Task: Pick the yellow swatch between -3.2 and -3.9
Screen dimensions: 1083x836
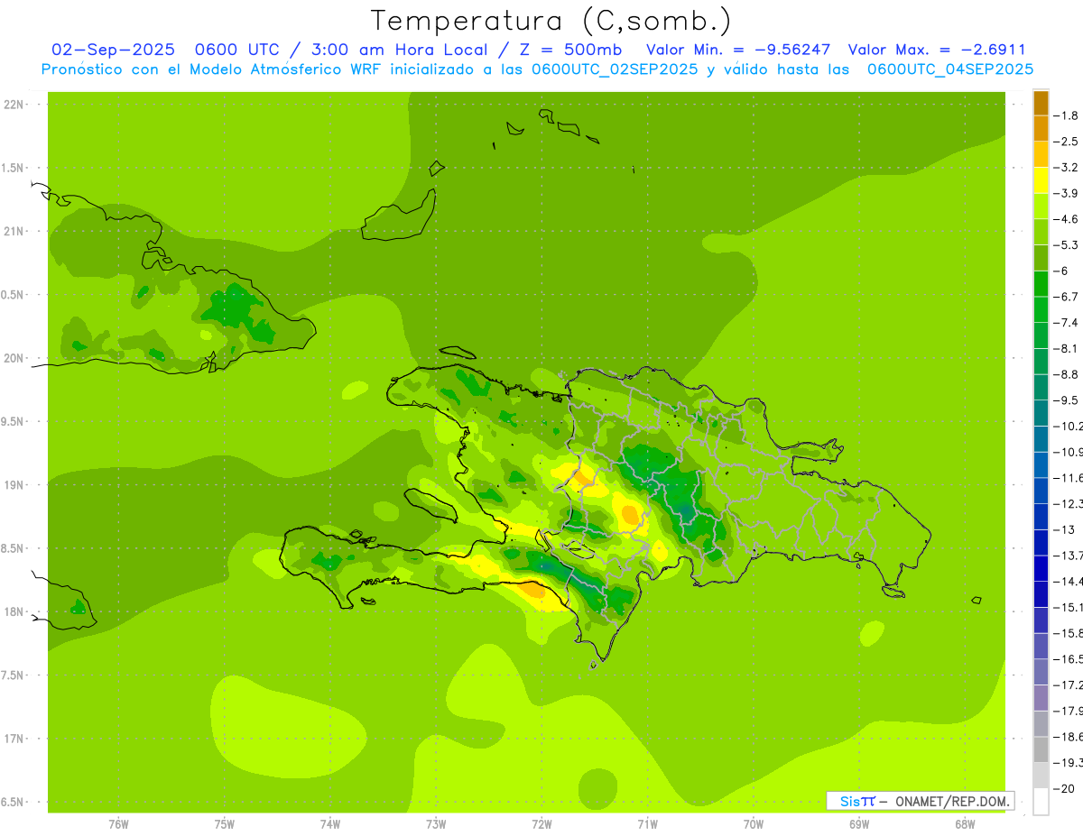Action: [x=1041, y=180]
